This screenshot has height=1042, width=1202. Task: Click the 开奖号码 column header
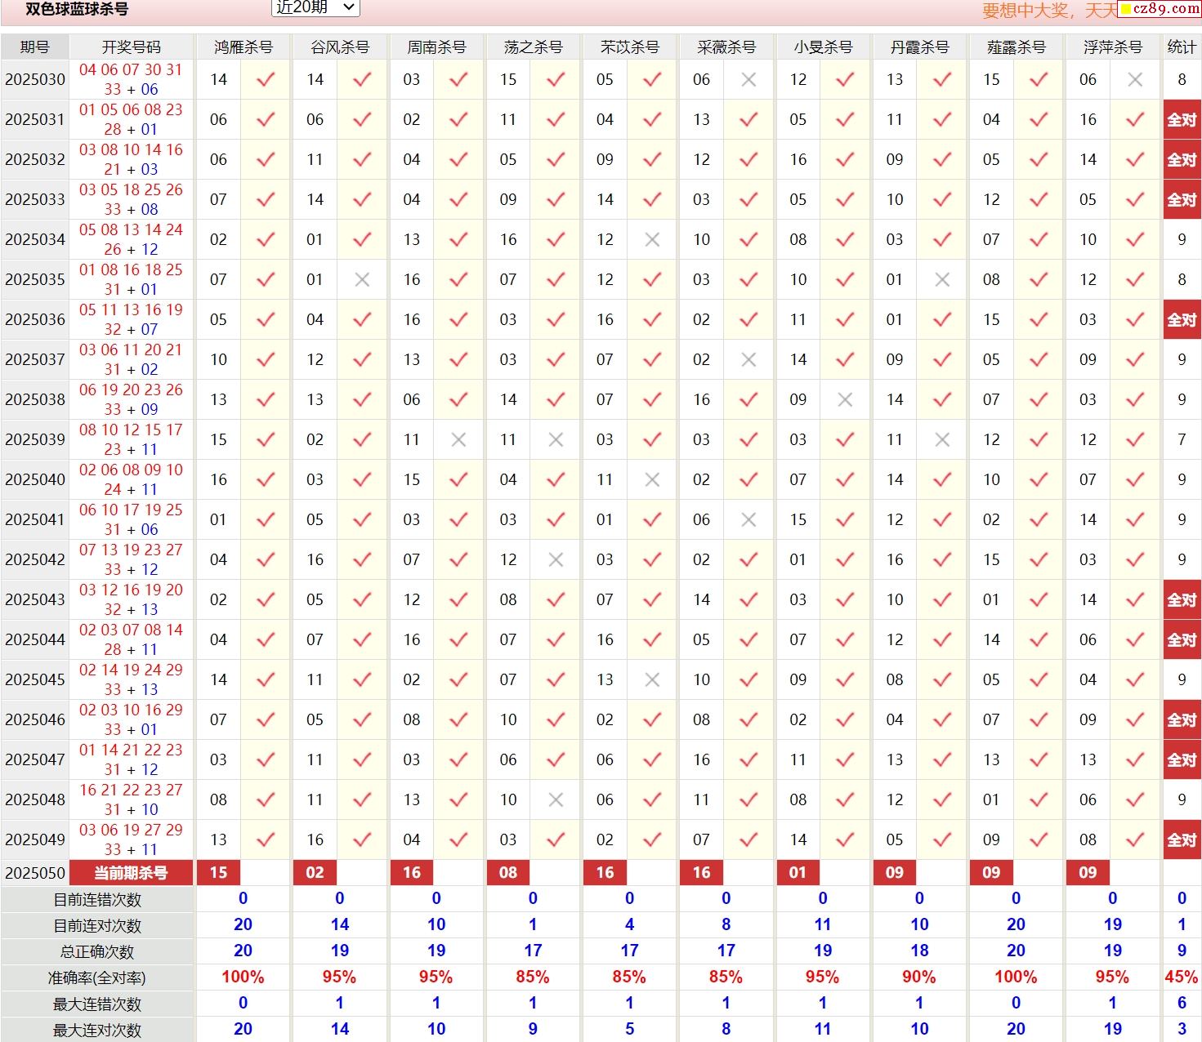coord(132,47)
